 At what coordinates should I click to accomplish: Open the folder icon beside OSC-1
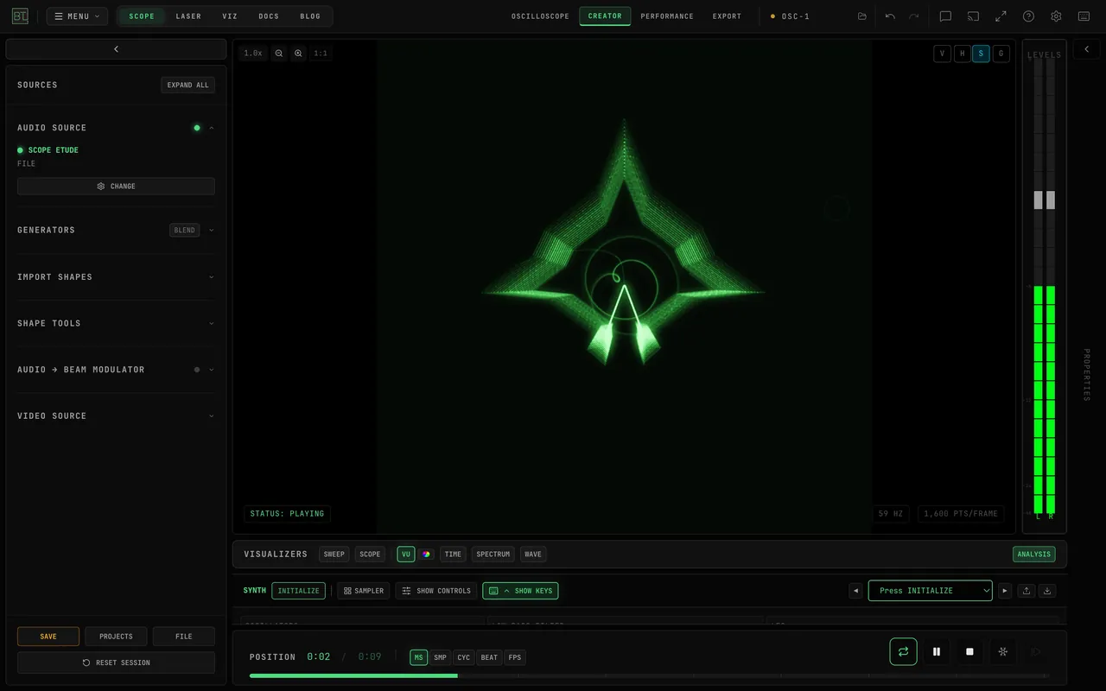861,16
